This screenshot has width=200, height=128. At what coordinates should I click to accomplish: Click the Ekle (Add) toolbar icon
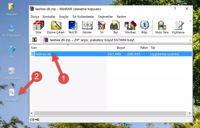point(38,27)
